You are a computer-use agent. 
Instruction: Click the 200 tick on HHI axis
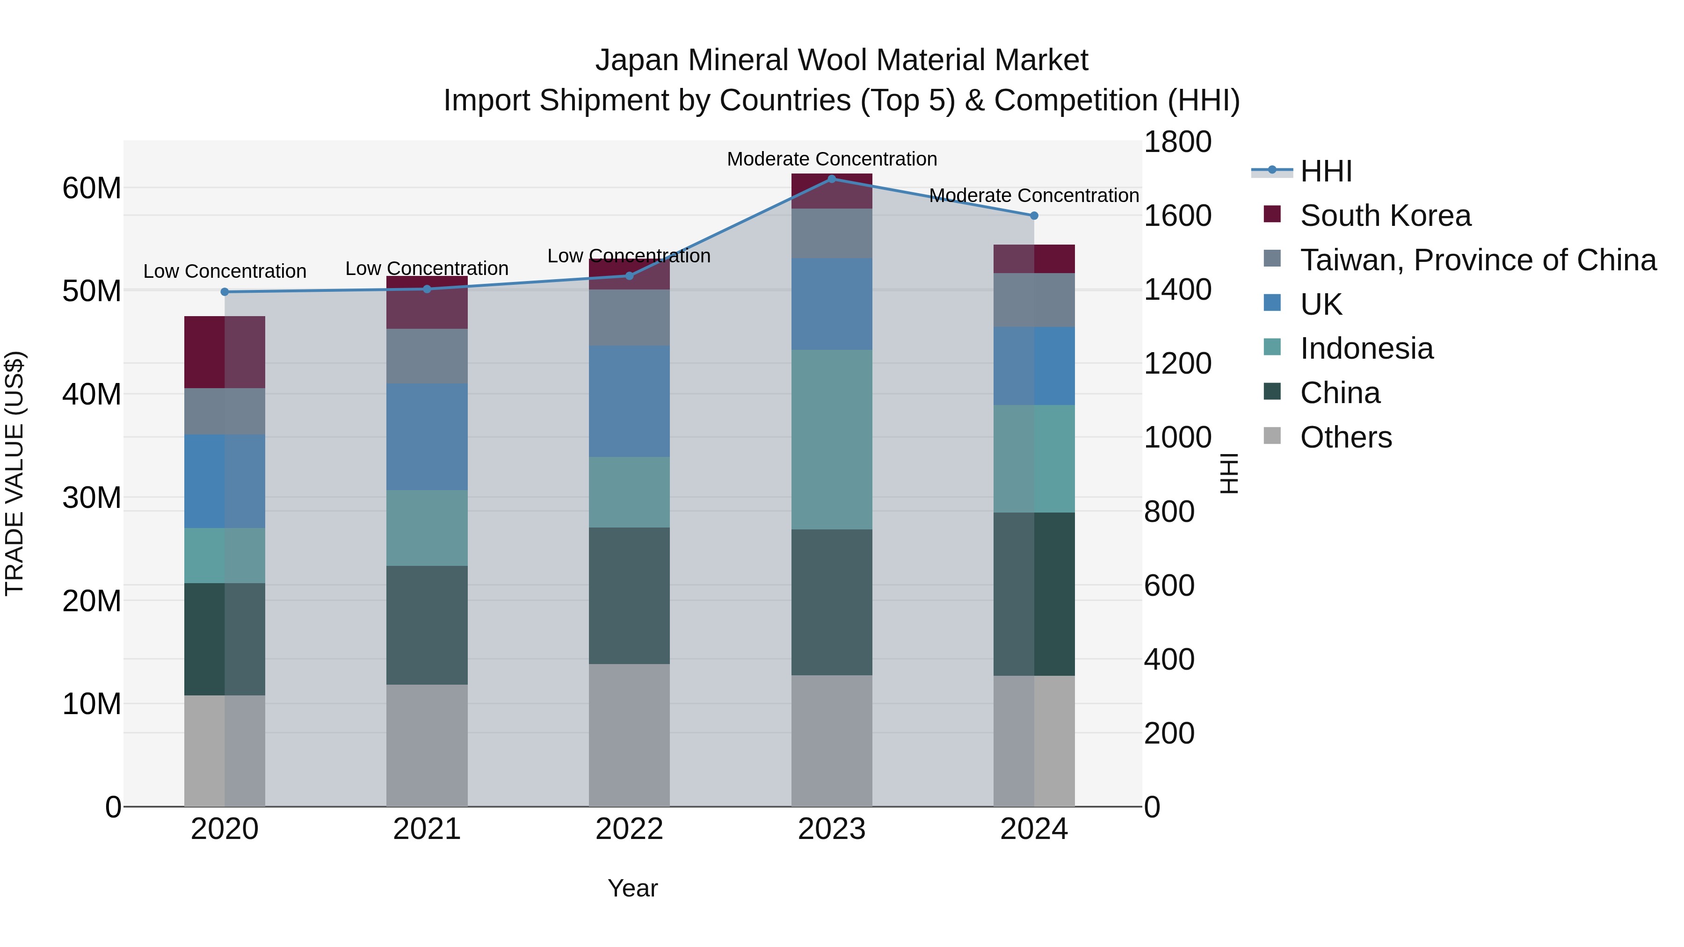1169,733
